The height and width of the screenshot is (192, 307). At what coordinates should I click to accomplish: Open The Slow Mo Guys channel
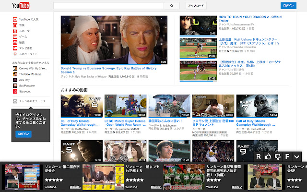click(29, 73)
